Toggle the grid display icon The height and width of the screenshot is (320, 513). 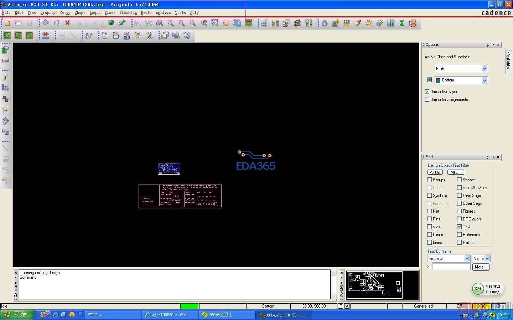[264, 23]
